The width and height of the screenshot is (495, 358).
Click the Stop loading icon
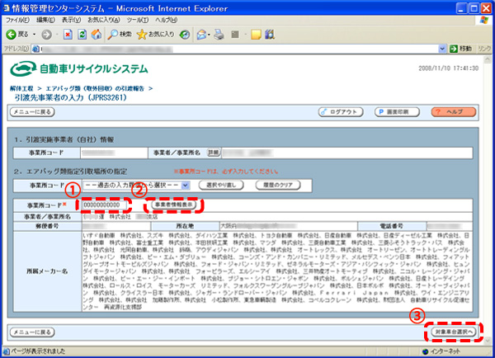point(68,35)
